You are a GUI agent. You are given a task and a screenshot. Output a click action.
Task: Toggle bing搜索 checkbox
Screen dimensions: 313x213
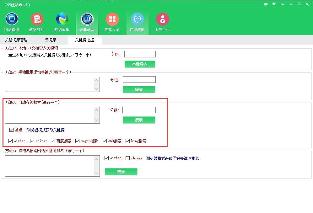[x=127, y=141]
